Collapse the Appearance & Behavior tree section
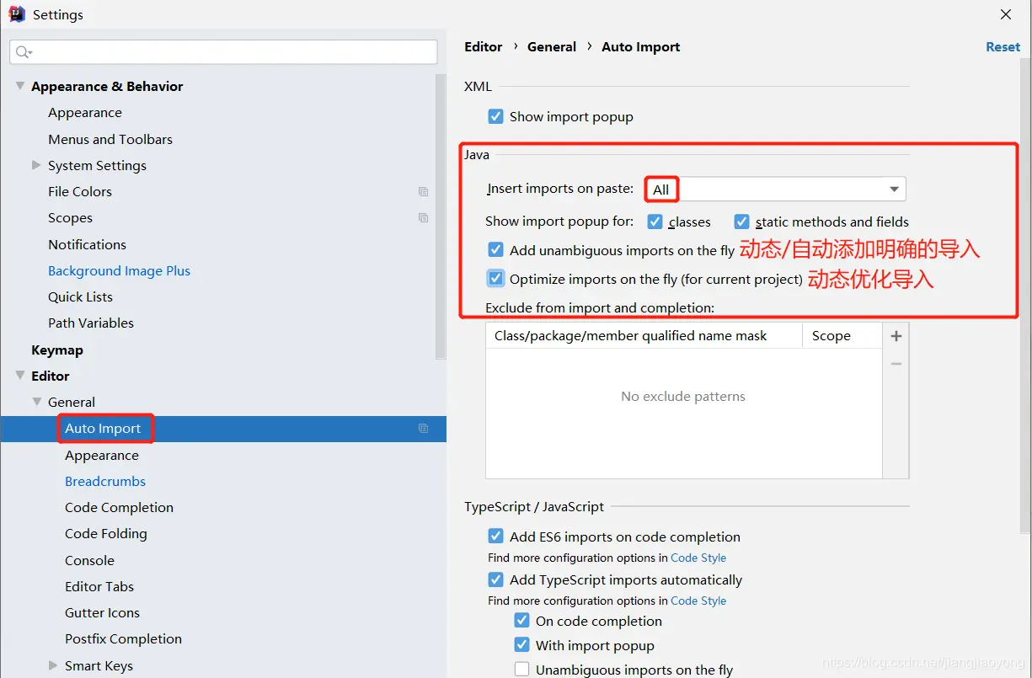This screenshot has width=1032, height=678. 19,86
